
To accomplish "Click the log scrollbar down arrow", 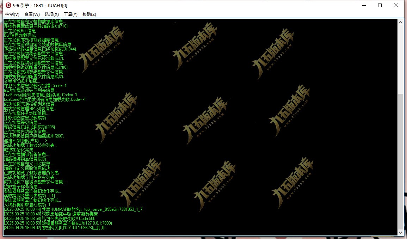I will 401,233.
